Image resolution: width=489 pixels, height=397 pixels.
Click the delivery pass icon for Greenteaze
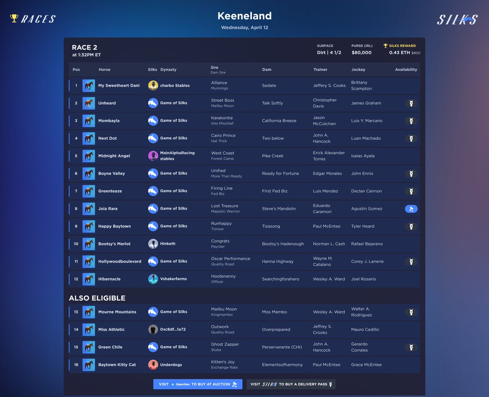(x=411, y=191)
